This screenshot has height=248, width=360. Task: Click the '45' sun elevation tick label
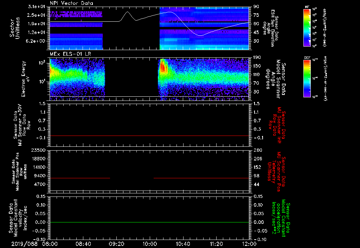pyautogui.click(x=256, y=32)
